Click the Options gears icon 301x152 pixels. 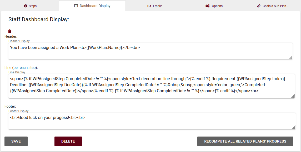tap(208, 6)
